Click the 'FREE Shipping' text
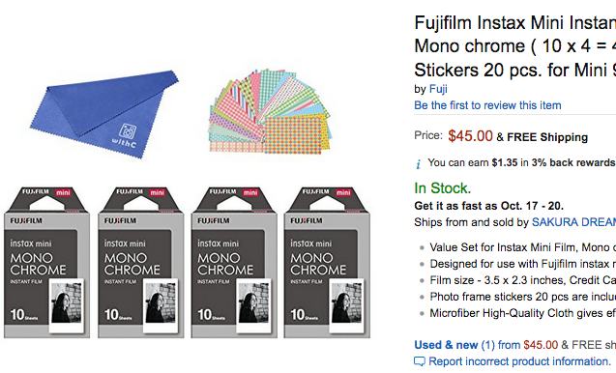This screenshot has height=373, width=616. [x=547, y=137]
